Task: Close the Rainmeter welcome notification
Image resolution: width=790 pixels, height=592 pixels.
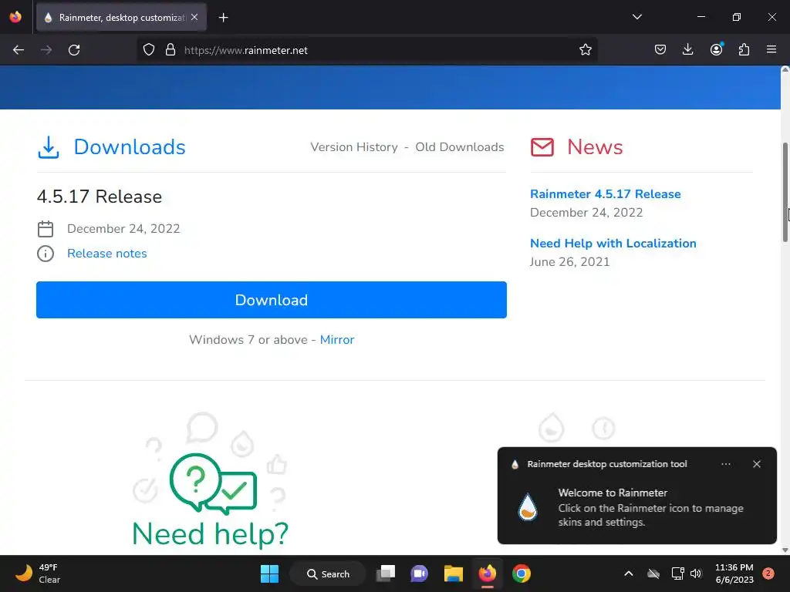Action: tap(757, 464)
